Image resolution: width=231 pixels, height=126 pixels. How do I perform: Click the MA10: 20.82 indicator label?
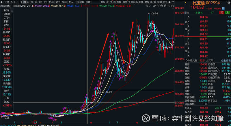pos(42,6)
